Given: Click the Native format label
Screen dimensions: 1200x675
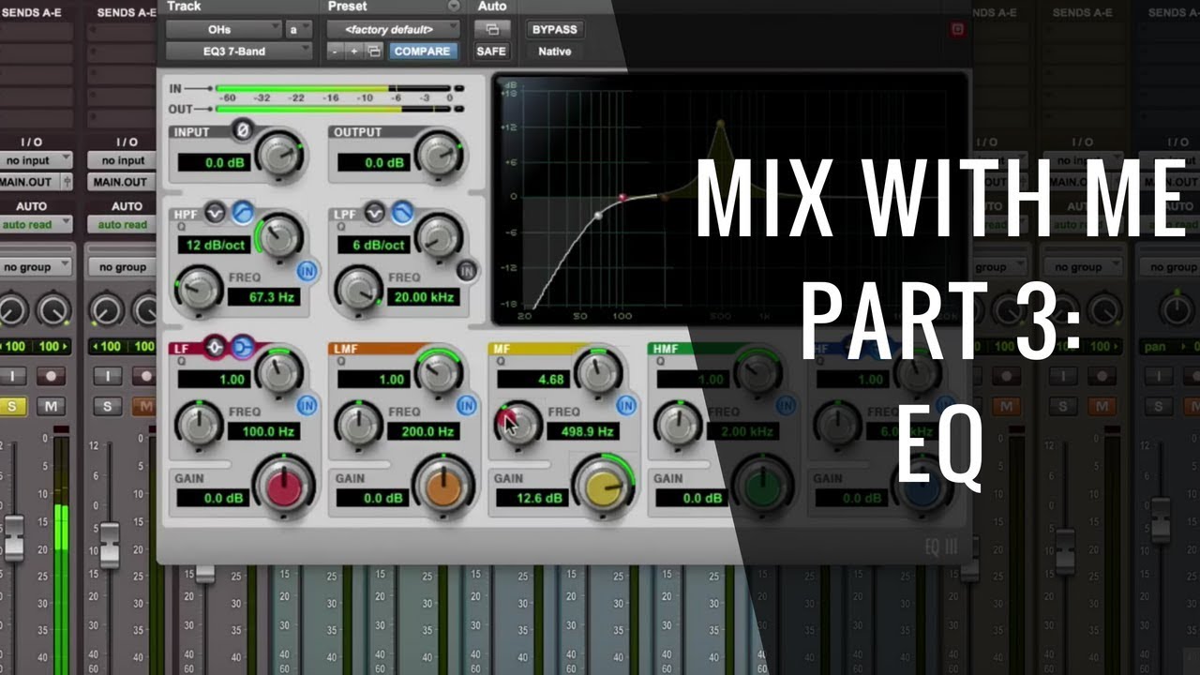Looking at the screenshot, I should 554,52.
